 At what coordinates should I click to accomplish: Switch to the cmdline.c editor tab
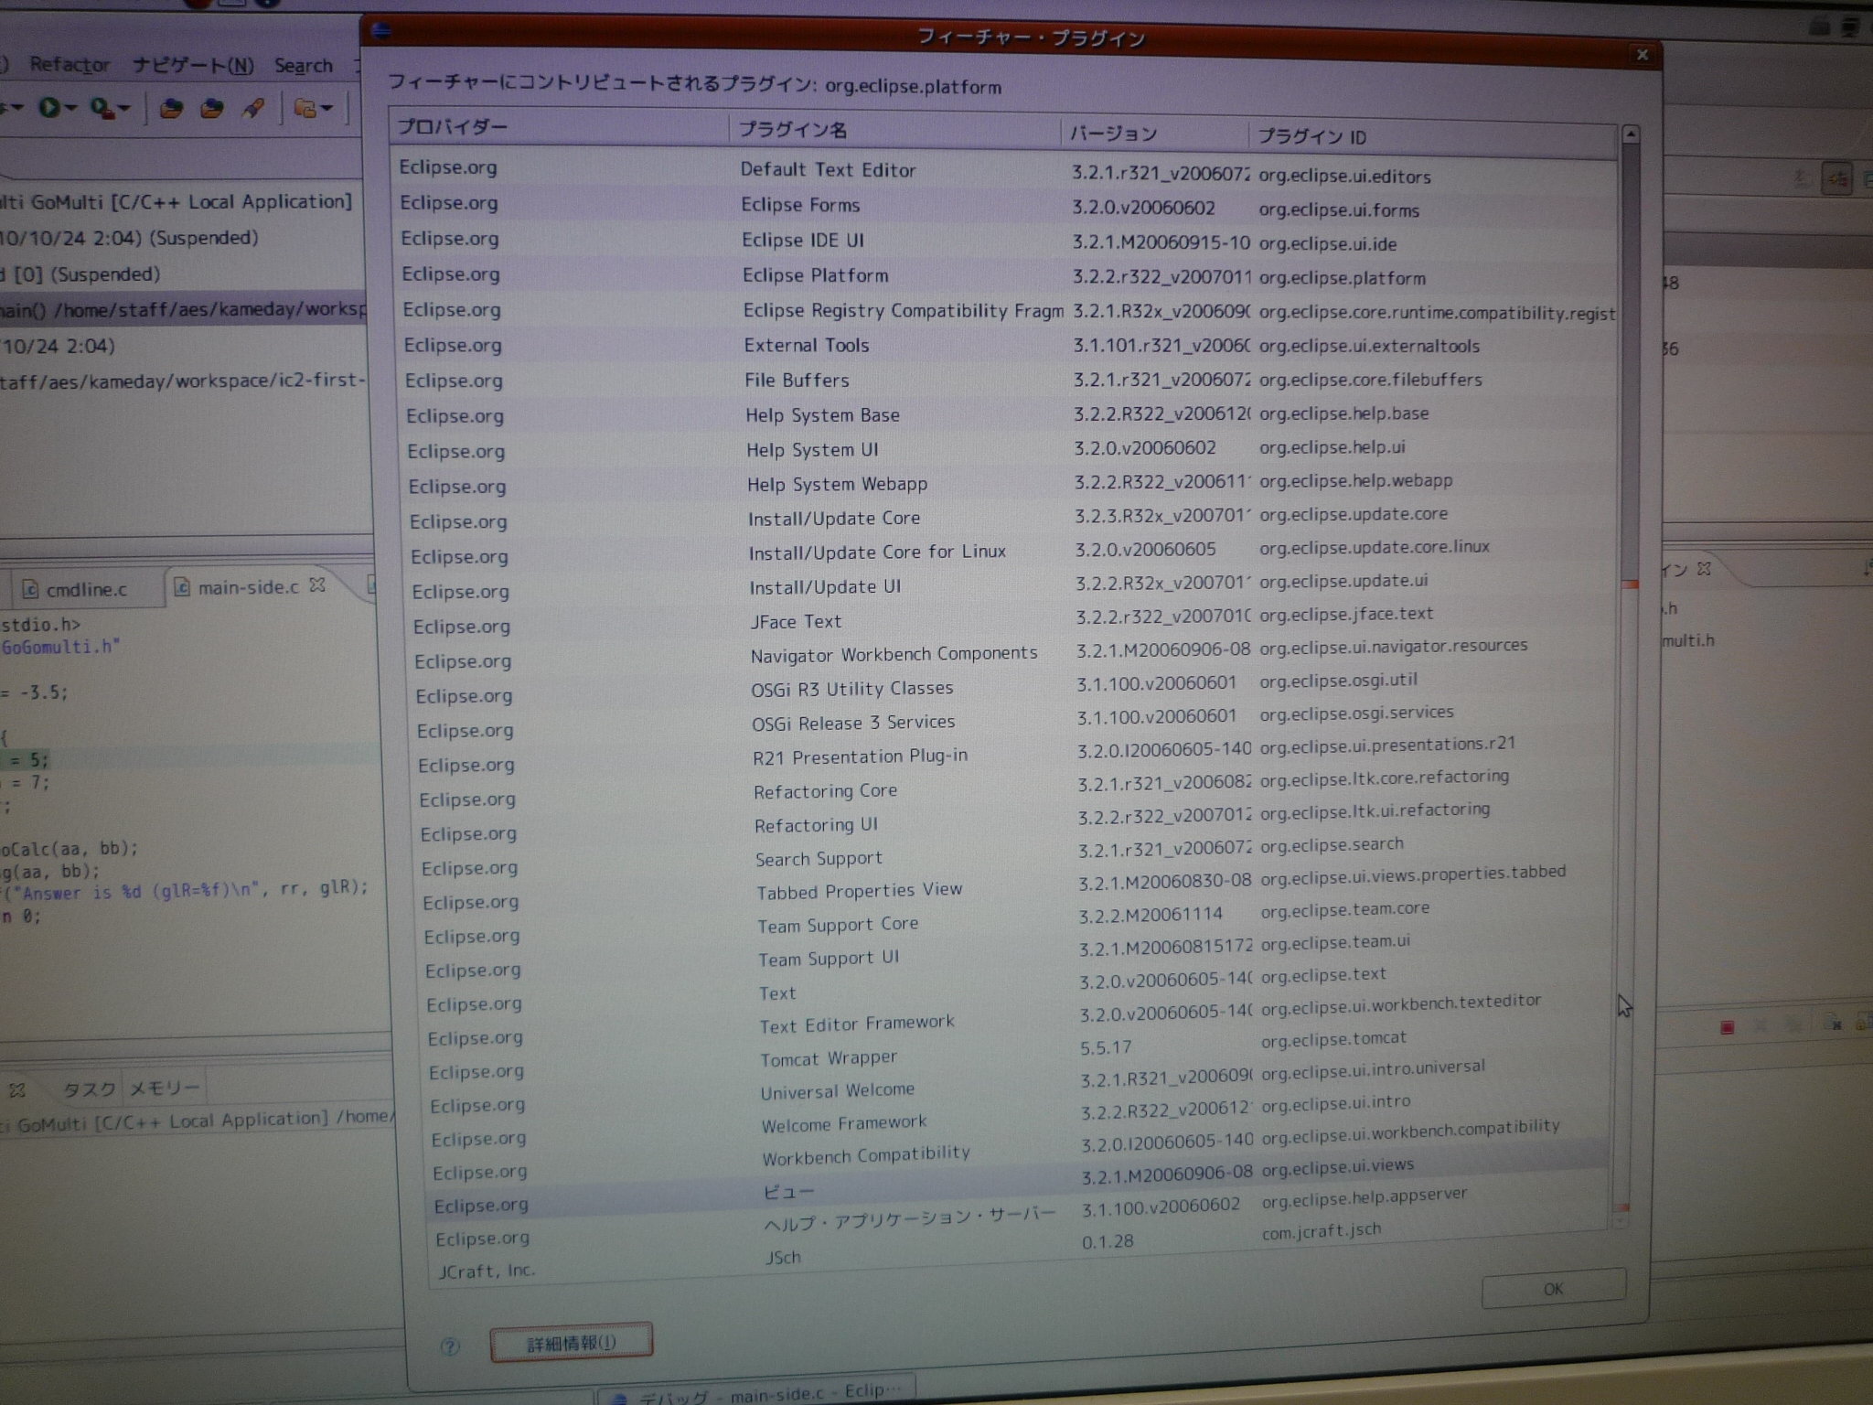pyautogui.click(x=75, y=589)
